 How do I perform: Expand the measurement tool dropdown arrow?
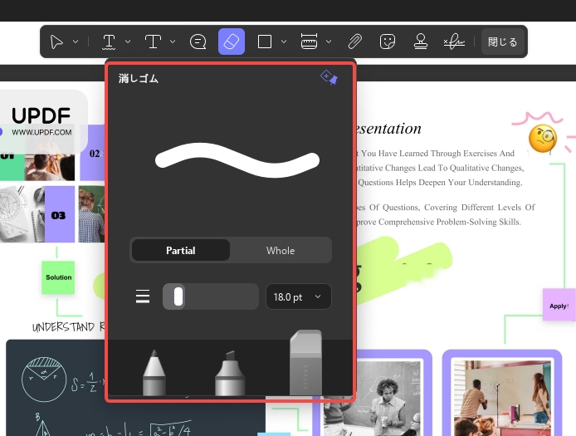[329, 42]
